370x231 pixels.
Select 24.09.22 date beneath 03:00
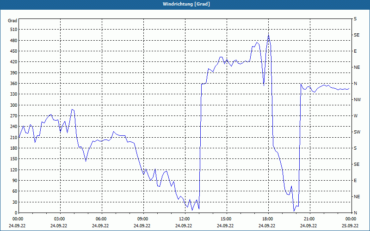tap(59, 226)
